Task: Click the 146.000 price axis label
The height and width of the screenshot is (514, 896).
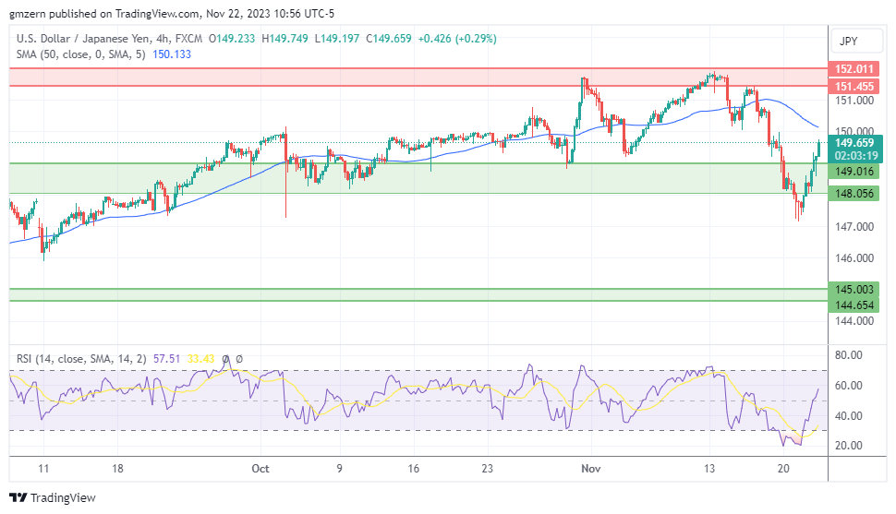Action: (x=854, y=258)
